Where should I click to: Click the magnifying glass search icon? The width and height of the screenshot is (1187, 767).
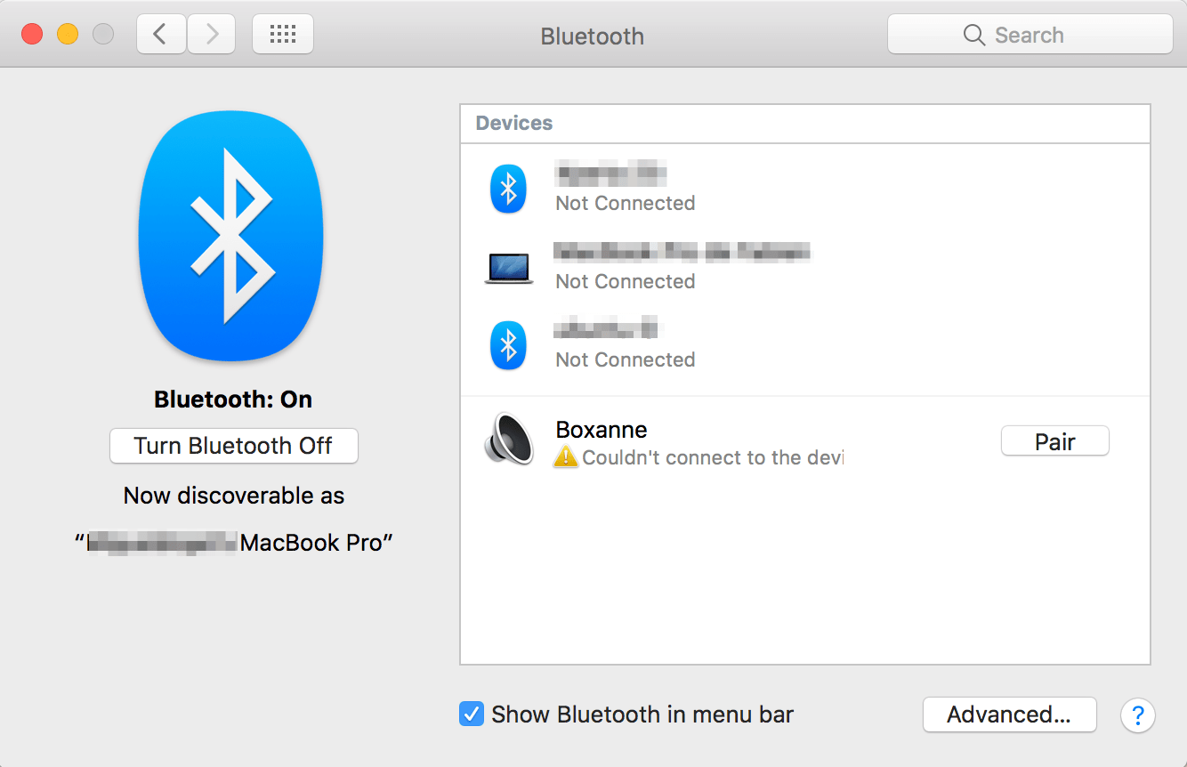(974, 35)
